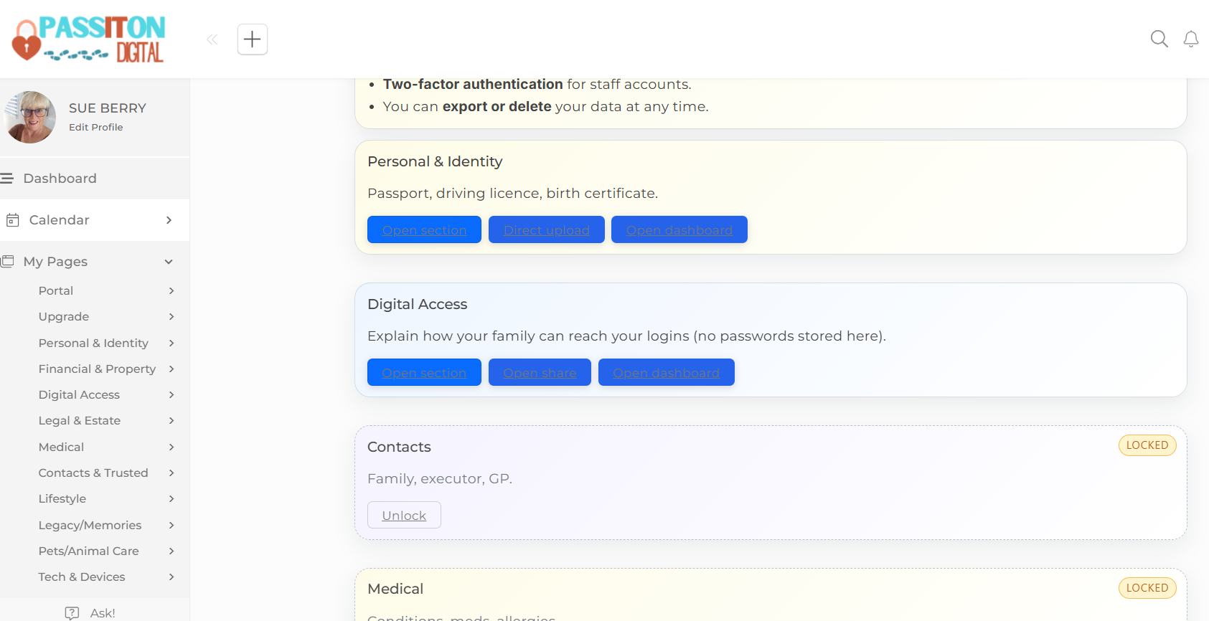Collapse the My Pages menu chevron
The height and width of the screenshot is (621, 1209).
(x=169, y=262)
